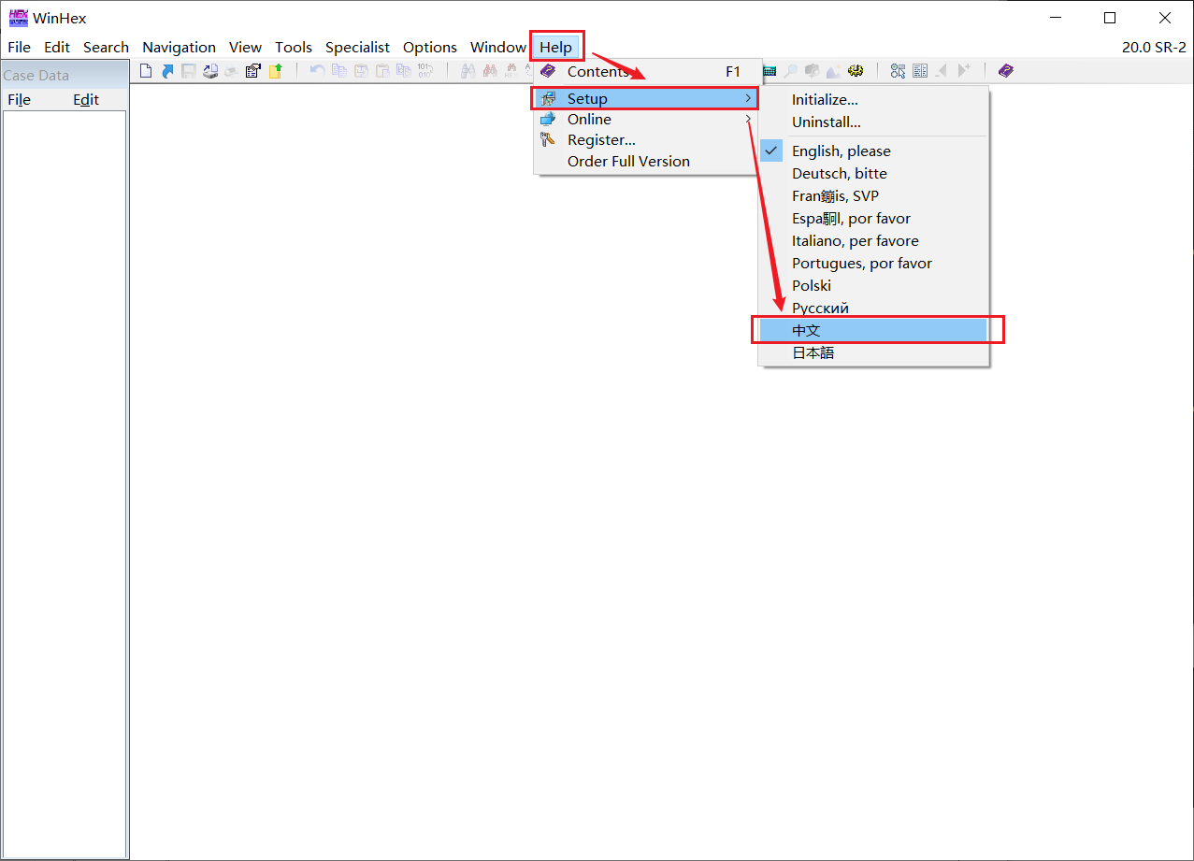The image size is (1194, 861).
Task: Click the Paste clipboard toolbar icon
Action: tap(381, 71)
